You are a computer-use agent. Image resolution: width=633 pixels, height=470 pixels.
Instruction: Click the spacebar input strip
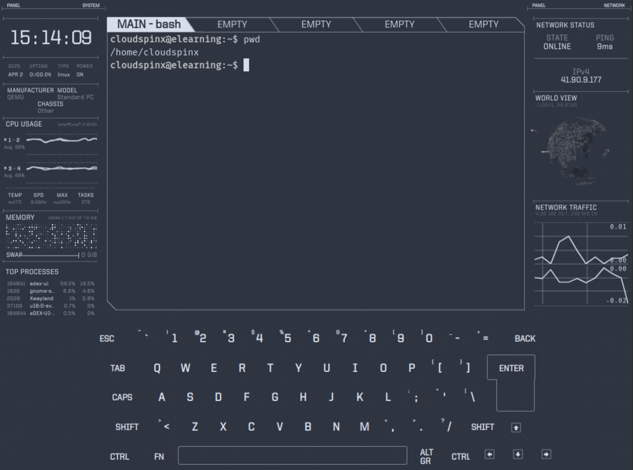[292, 456]
